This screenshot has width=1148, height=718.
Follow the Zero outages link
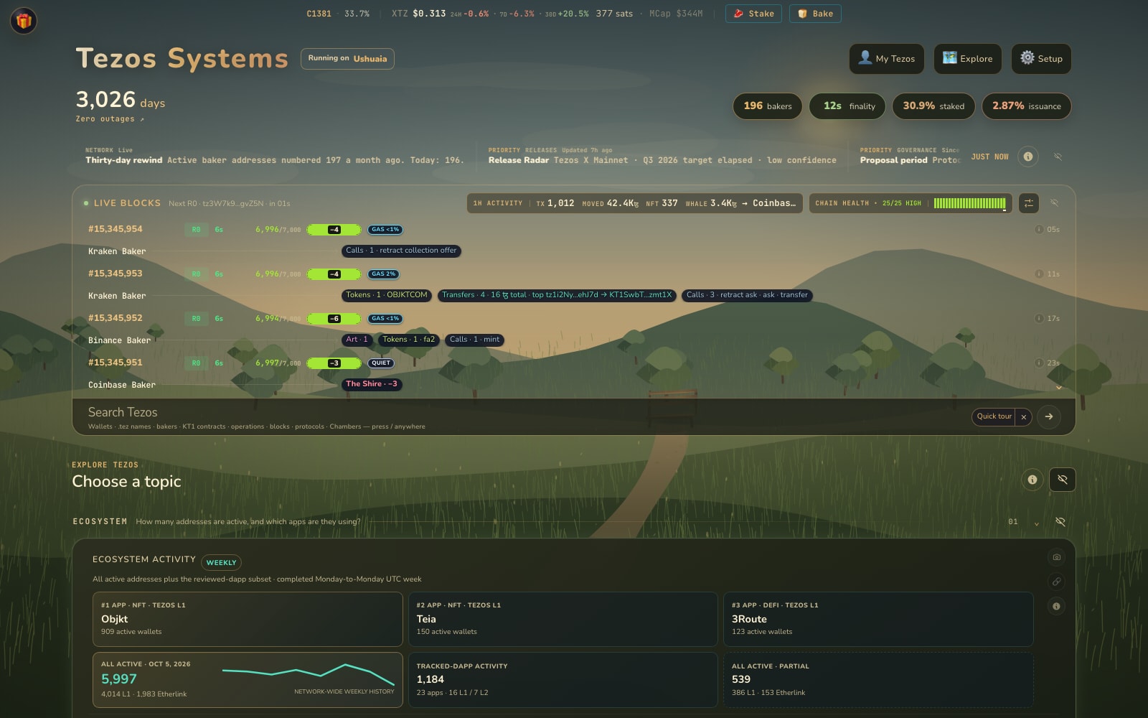(110, 119)
